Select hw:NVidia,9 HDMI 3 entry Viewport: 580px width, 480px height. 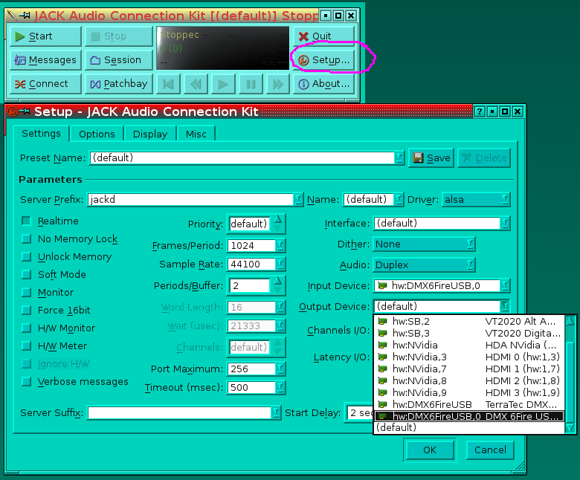(469, 392)
